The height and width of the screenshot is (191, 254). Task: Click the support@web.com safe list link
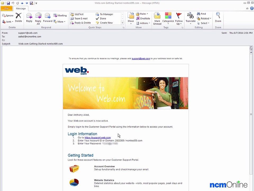coord(141,58)
